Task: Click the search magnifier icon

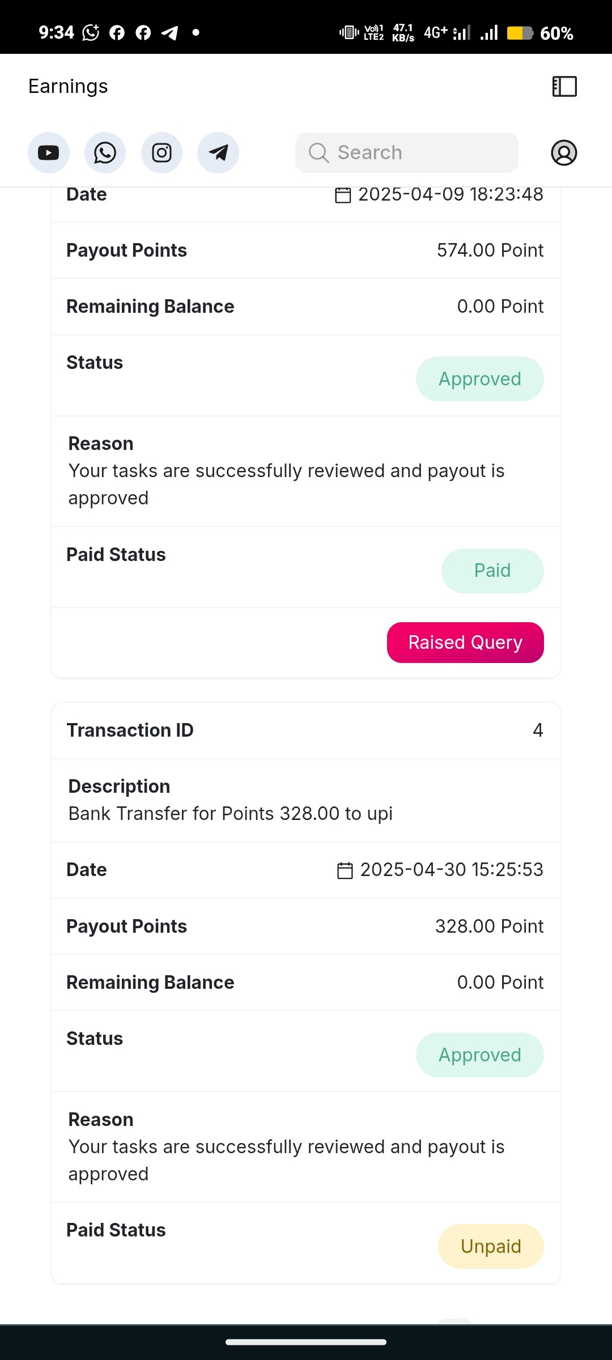Action: point(318,152)
